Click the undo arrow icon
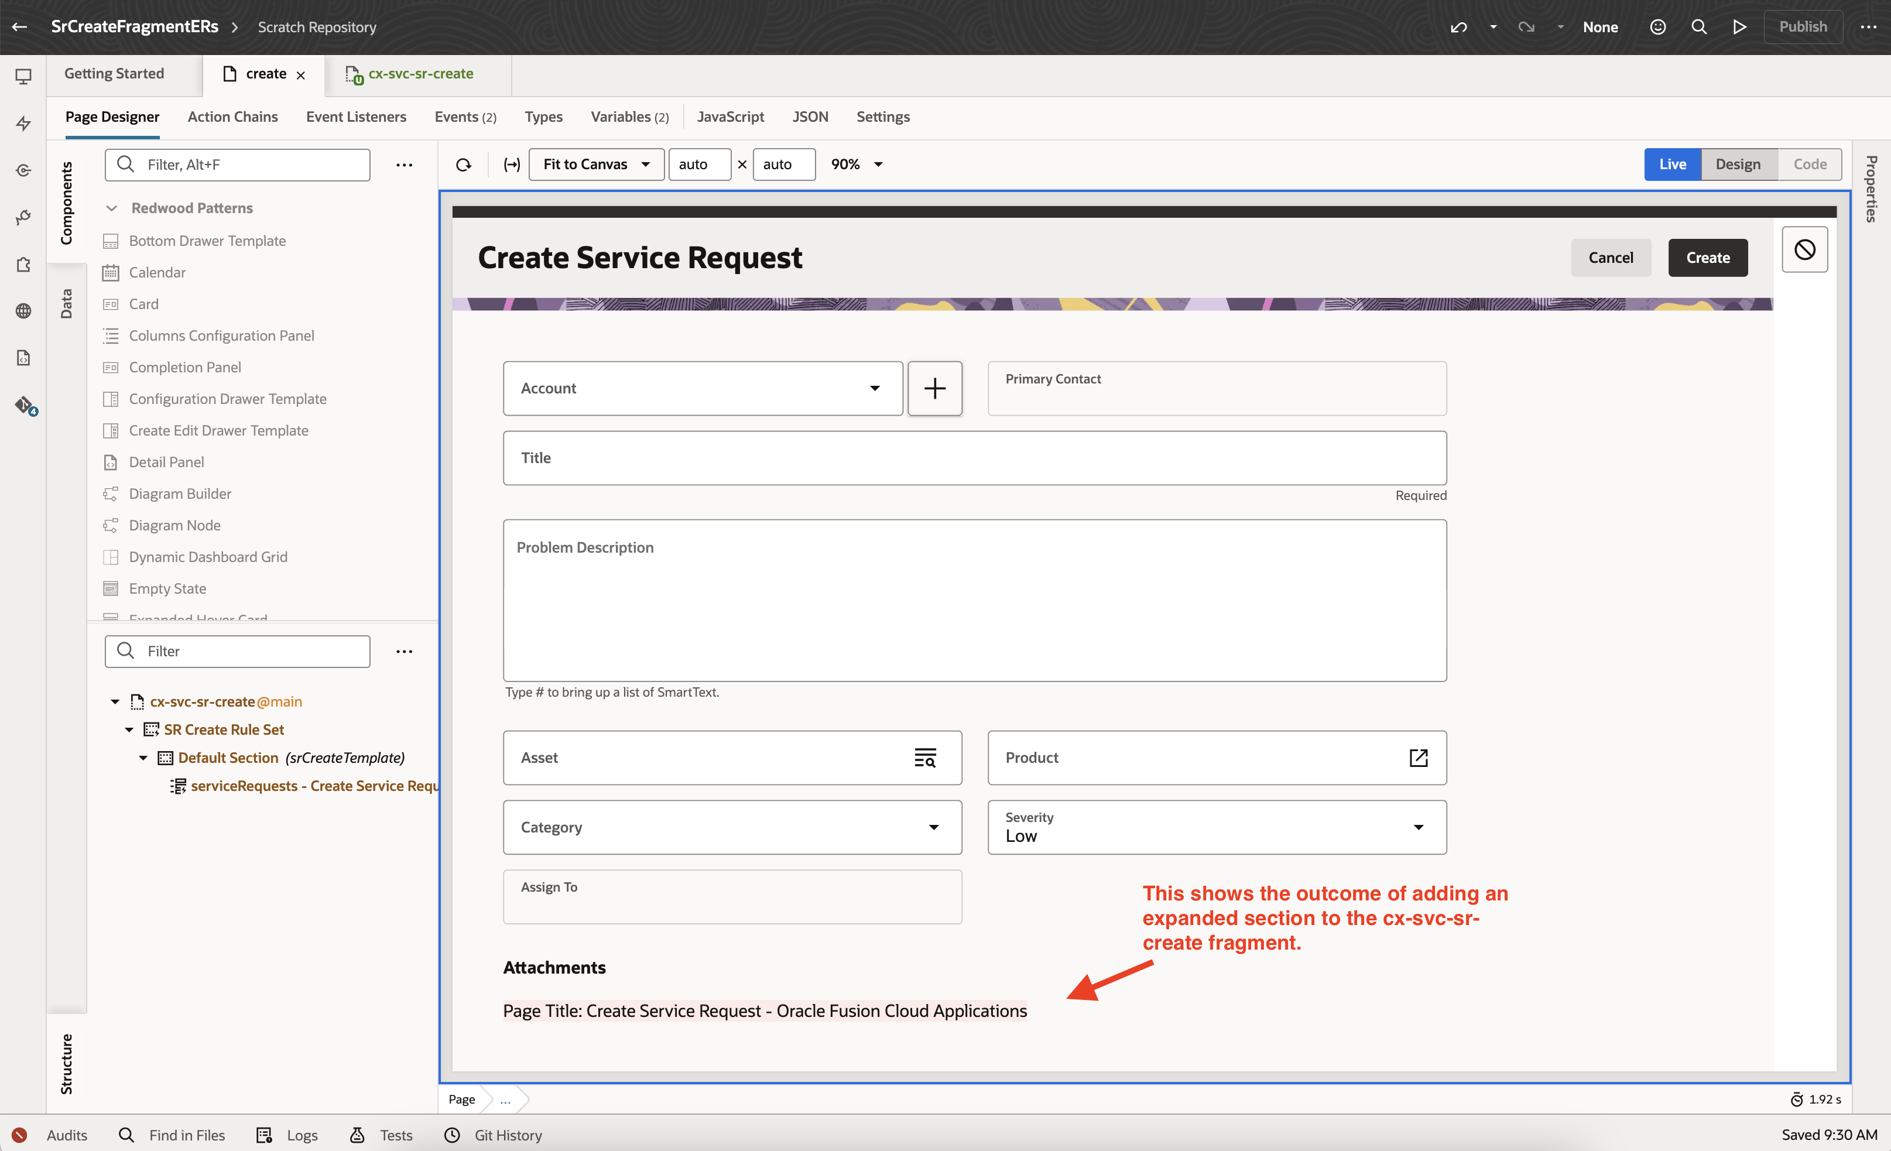This screenshot has width=1891, height=1151. pos(1458,27)
